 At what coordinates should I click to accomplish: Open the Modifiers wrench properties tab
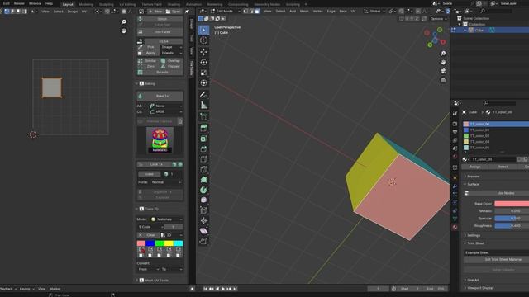point(455,186)
